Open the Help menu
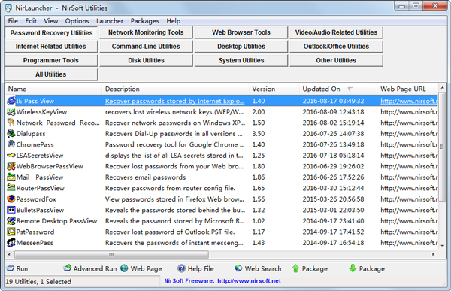The width and height of the screenshot is (451, 291). click(x=174, y=21)
